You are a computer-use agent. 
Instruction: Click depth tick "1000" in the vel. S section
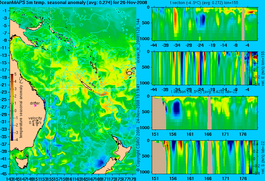click(145, 172)
